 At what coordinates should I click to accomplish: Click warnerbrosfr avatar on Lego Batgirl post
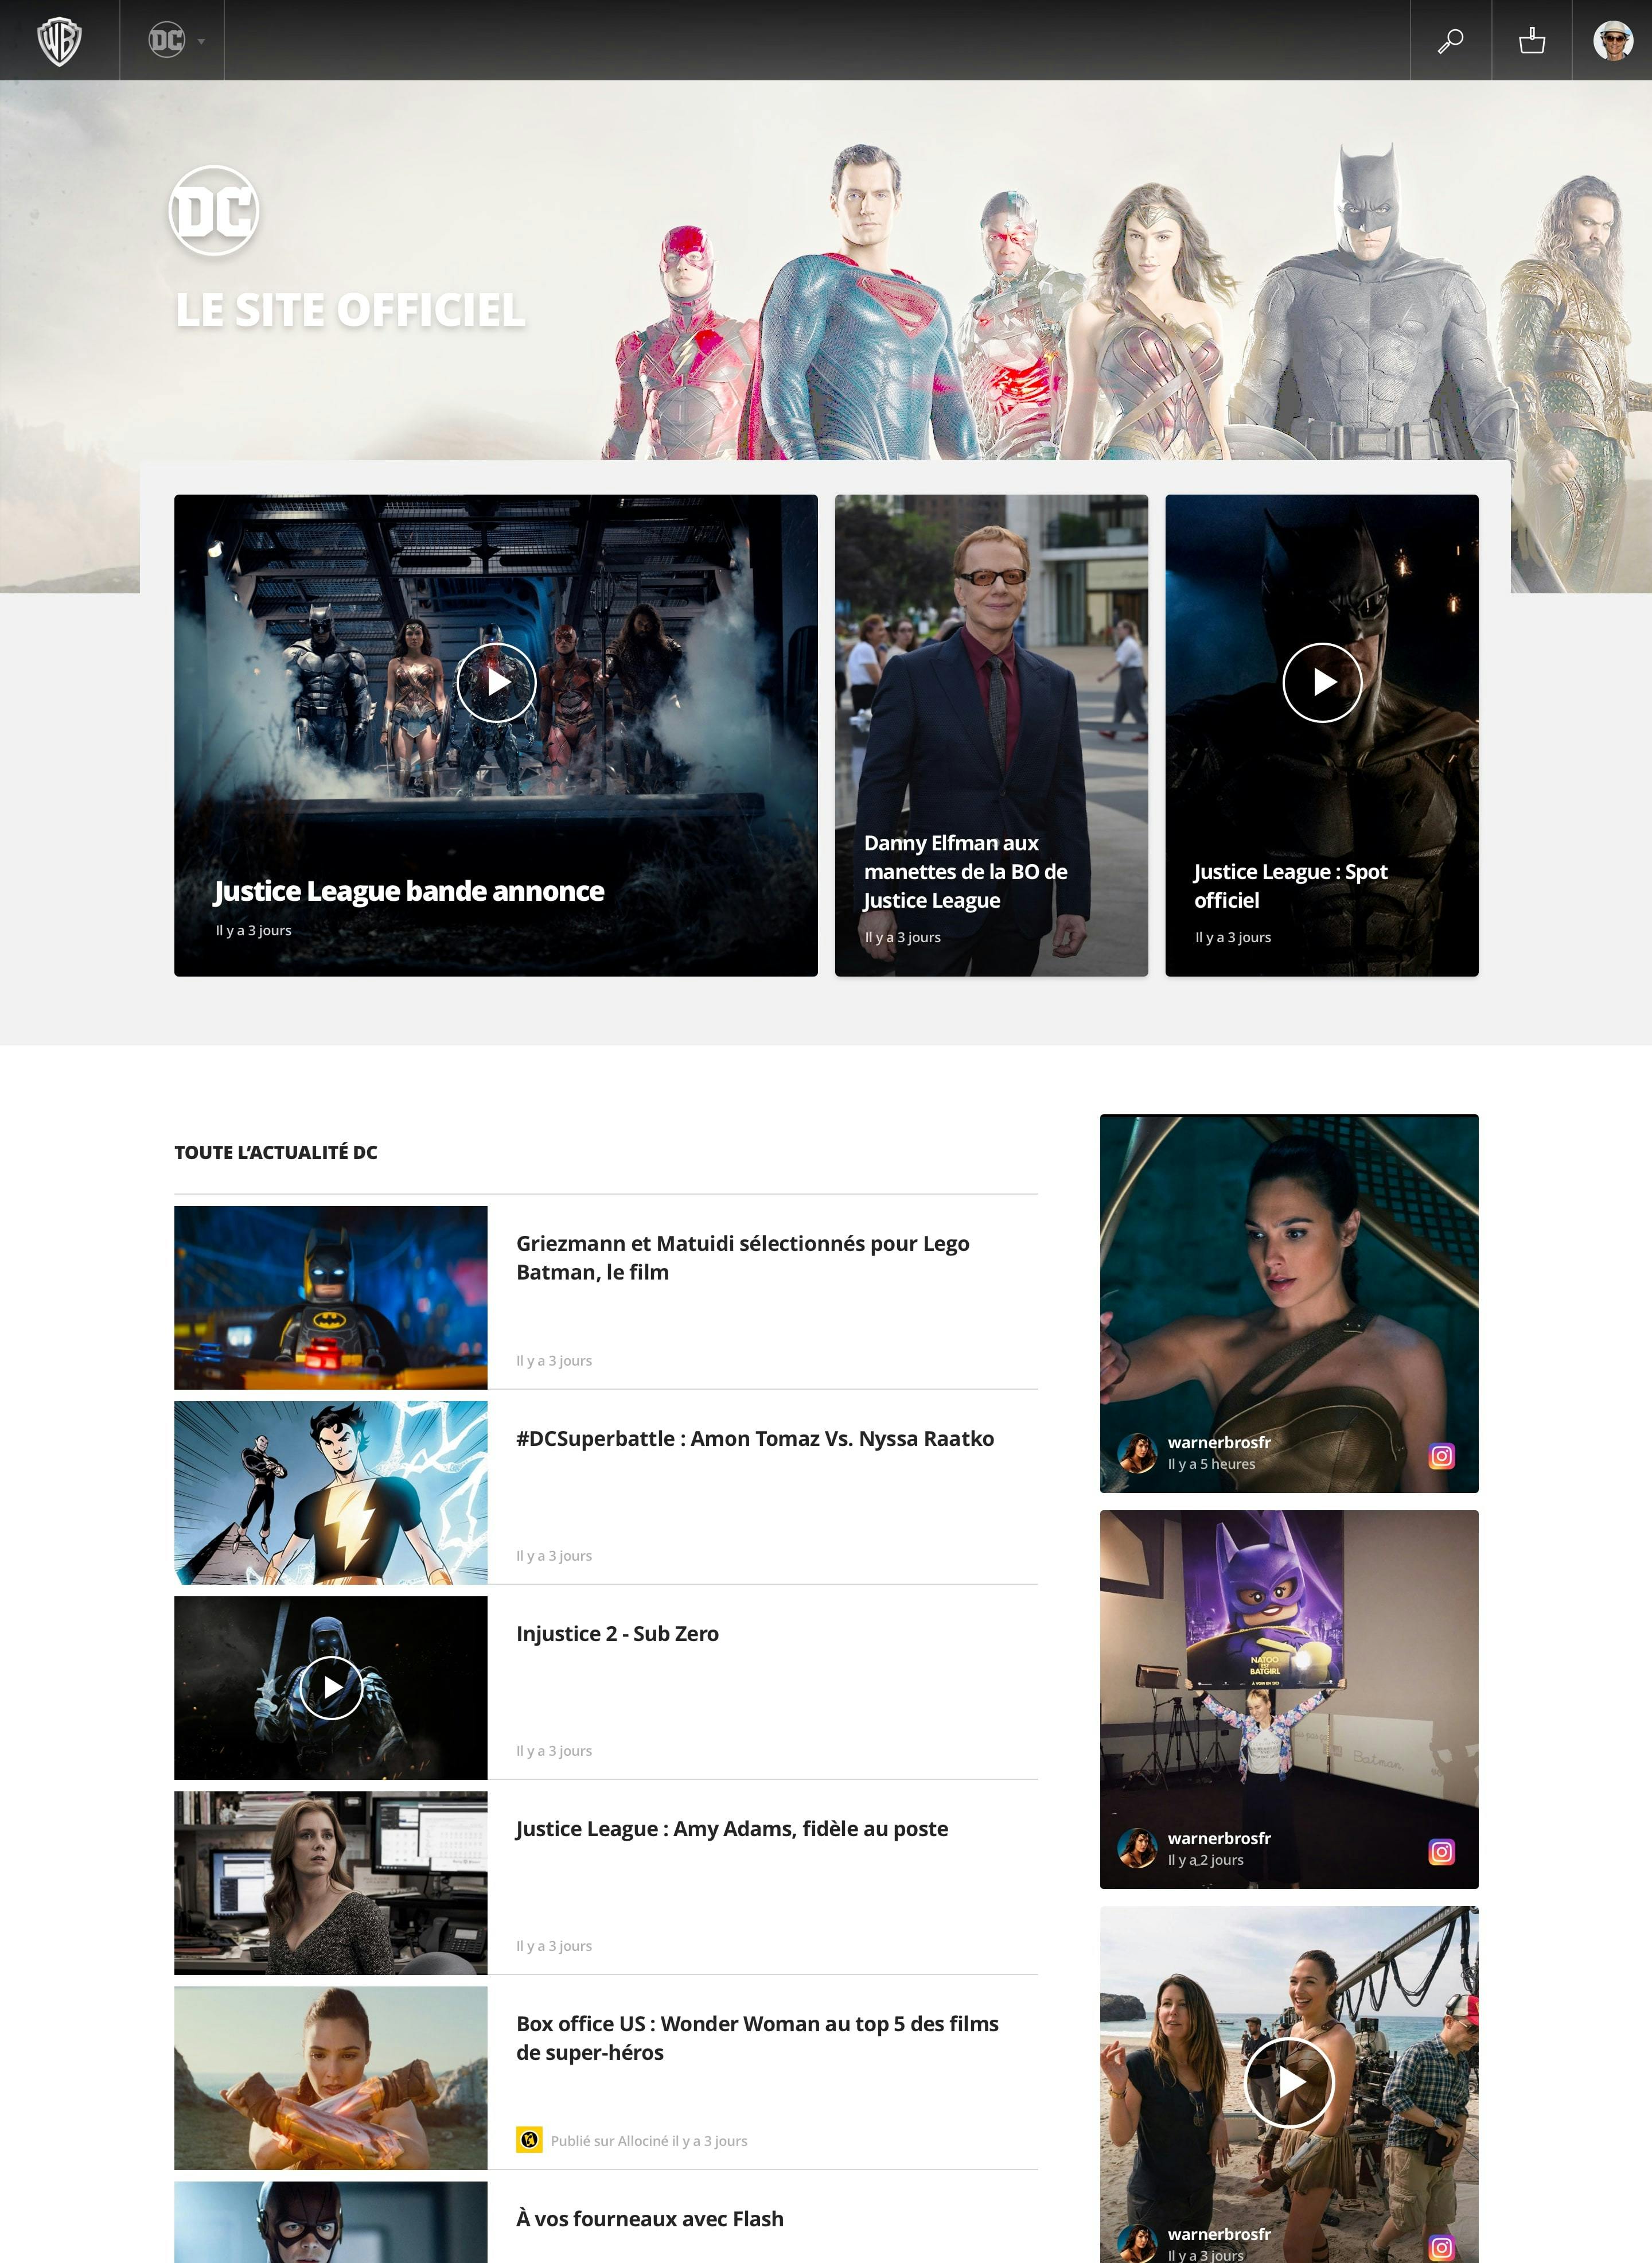click(x=1137, y=1849)
